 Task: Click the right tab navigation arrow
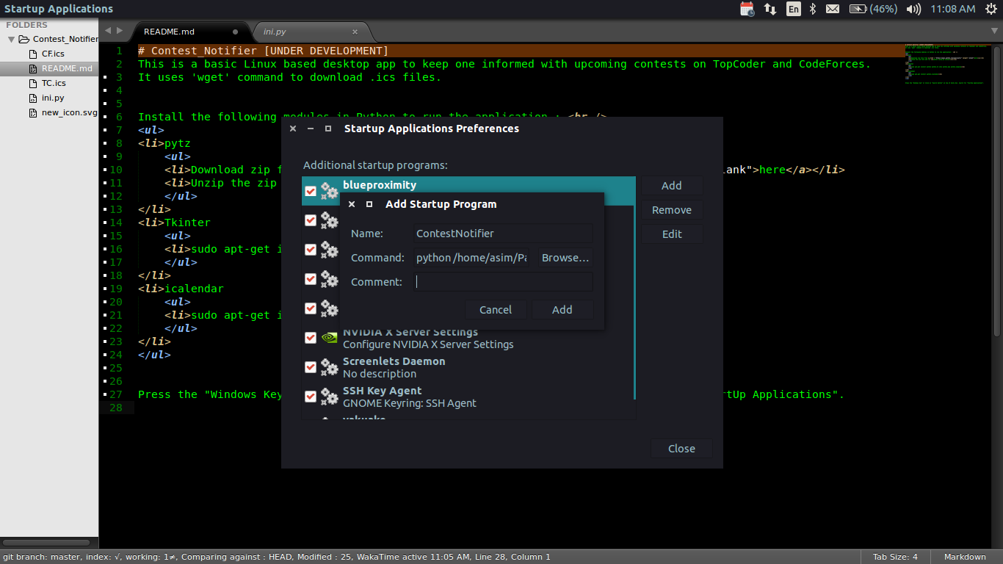tap(120, 31)
